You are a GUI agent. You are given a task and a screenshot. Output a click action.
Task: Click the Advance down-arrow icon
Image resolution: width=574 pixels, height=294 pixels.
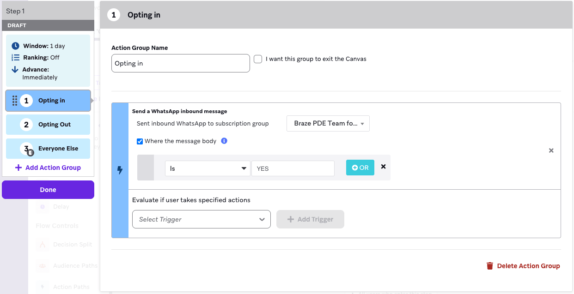point(15,70)
